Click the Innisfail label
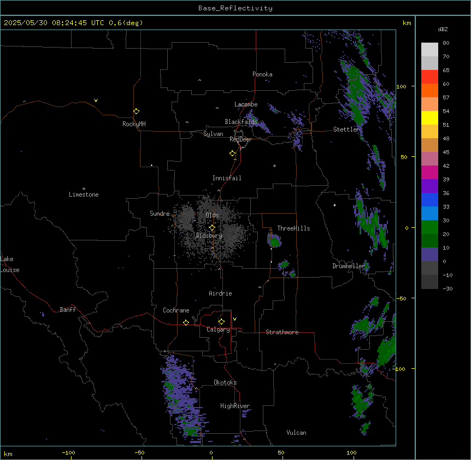 227,178
